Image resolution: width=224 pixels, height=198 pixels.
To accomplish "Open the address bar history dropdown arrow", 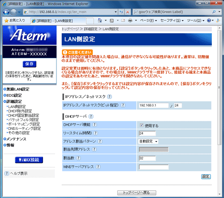I will (116, 12).
